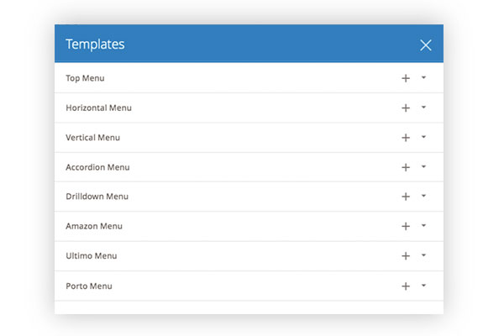Image resolution: width=504 pixels, height=336 pixels.
Task: Add the Horizontal Menu template via plus icon
Action: pos(406,108)
